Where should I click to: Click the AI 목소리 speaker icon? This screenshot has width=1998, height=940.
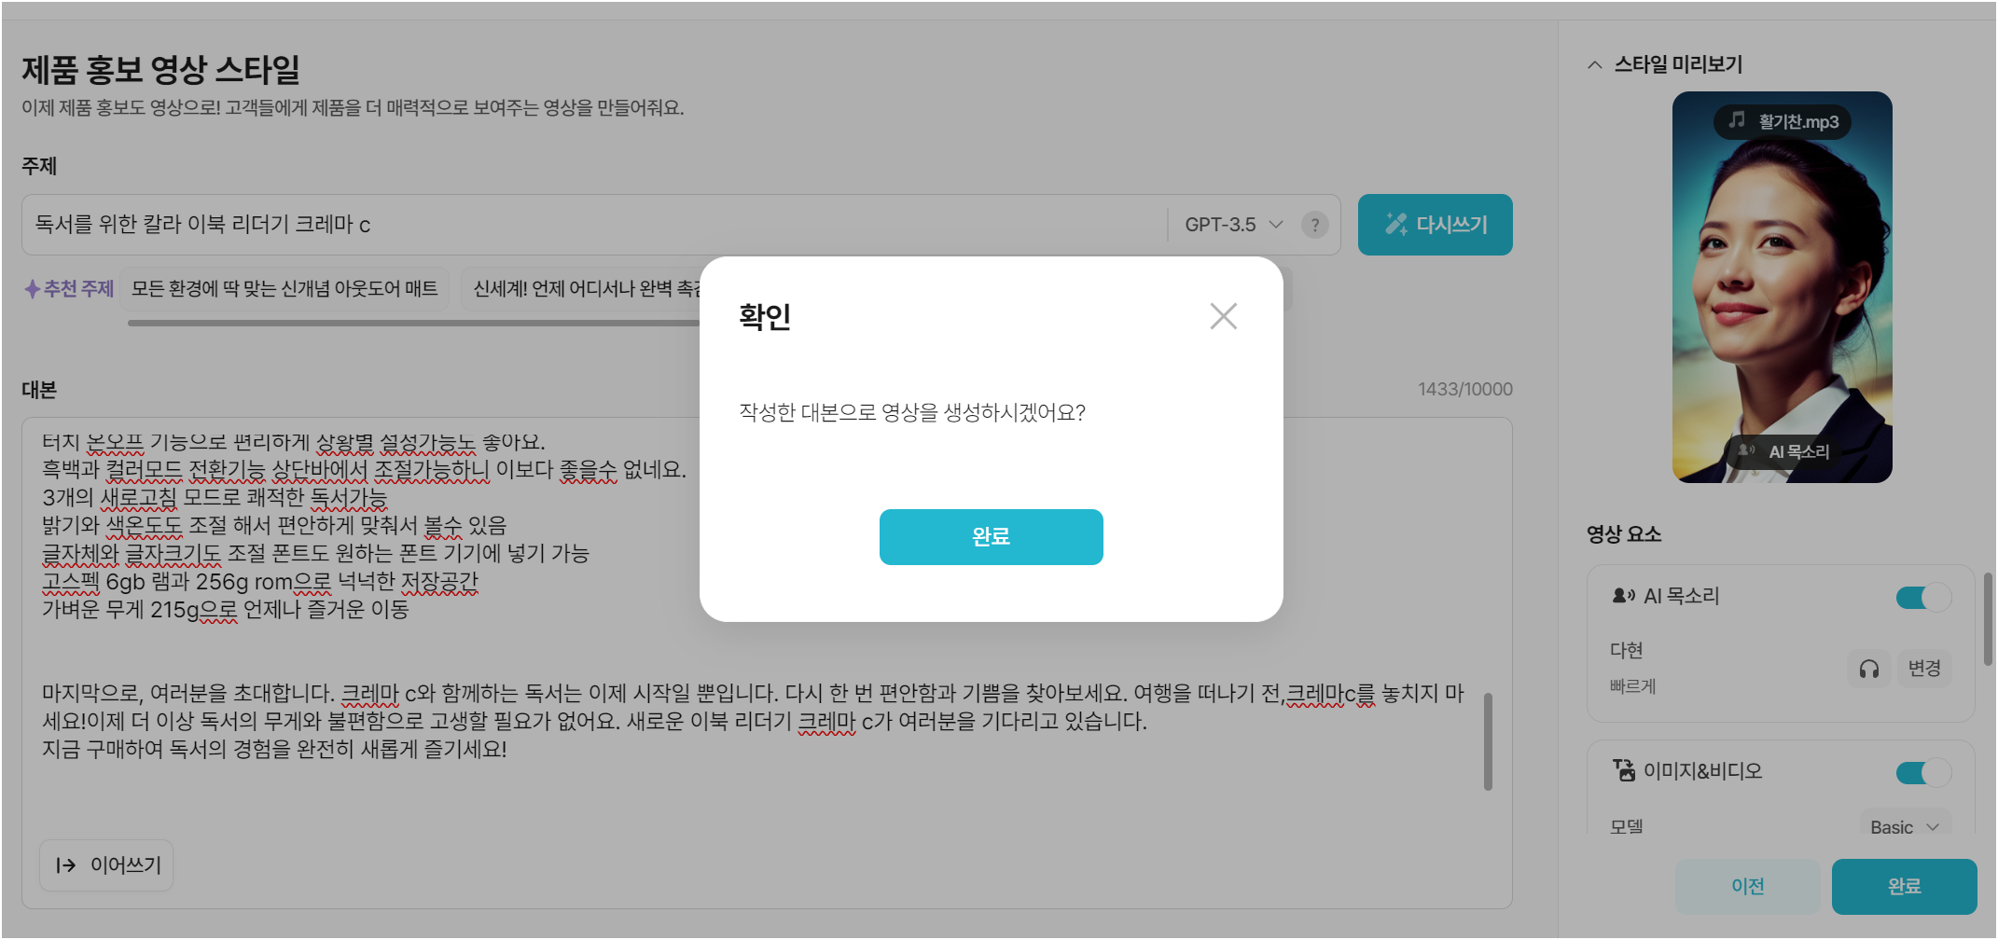point(1624,596)
